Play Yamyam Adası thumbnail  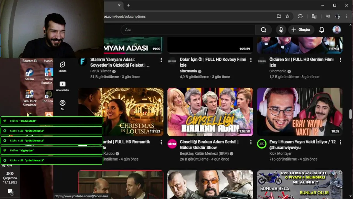(133, 45)
